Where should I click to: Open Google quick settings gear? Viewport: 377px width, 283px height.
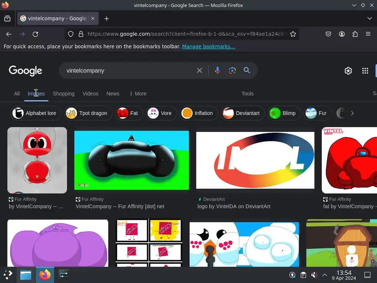click(x=348, y=70)
